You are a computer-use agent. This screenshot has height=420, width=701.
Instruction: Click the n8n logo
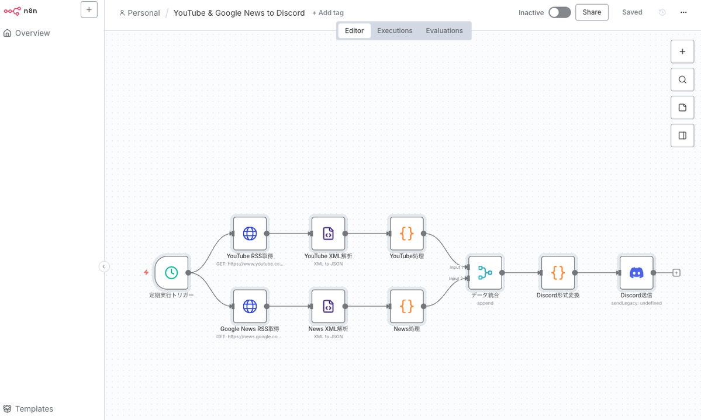click(20, 11)
